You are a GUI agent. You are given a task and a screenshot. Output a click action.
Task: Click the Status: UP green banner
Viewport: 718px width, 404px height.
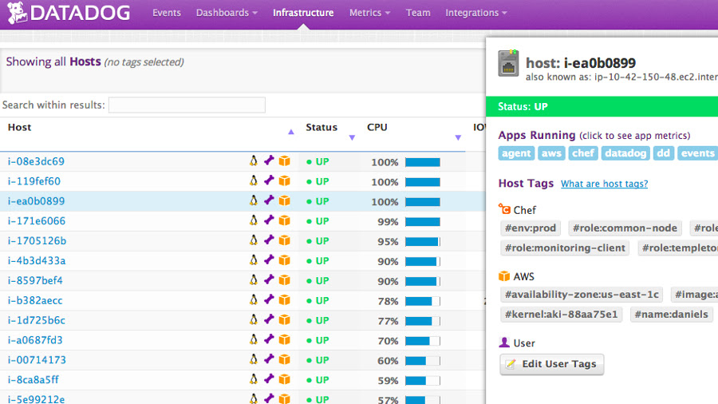tap(602, 107)
